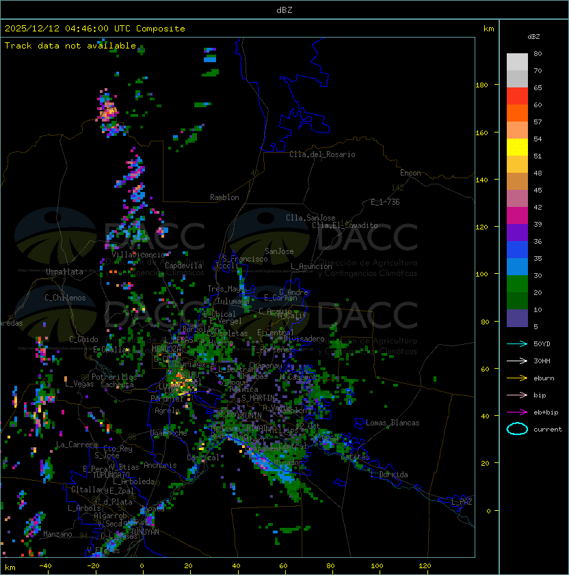Click the 'Capdevila' map label
Viewport: 569px width, 575px height.
pos(183,266)
